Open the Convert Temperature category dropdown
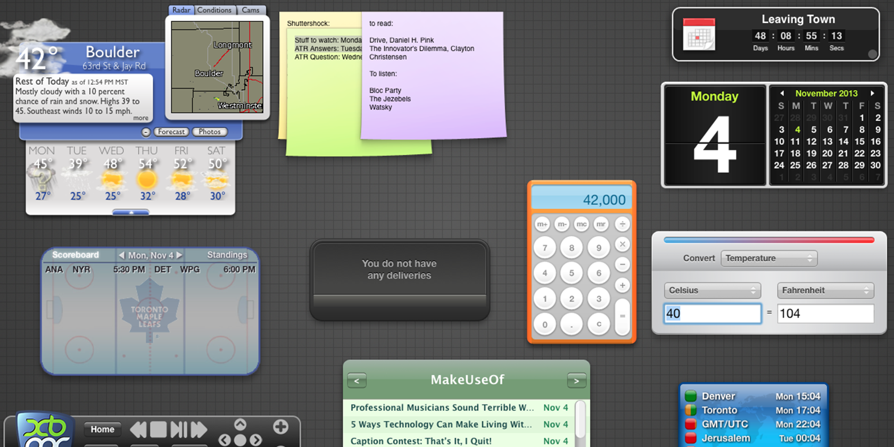 tap(769, 259)
